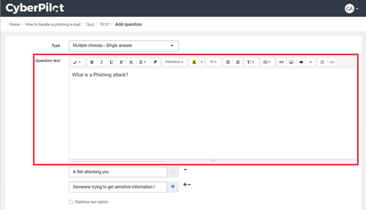Apply superscript formatting
Screen dimensions: 366x210
click(121, 62)
